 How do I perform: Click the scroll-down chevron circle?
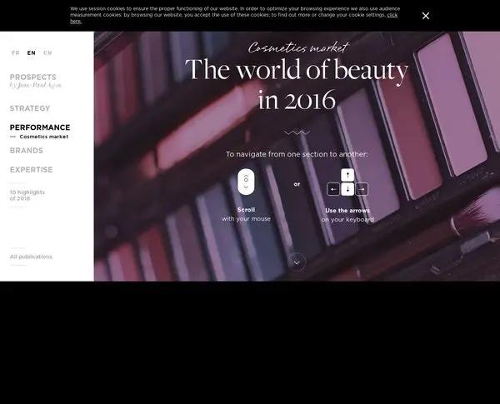[297, 262]
